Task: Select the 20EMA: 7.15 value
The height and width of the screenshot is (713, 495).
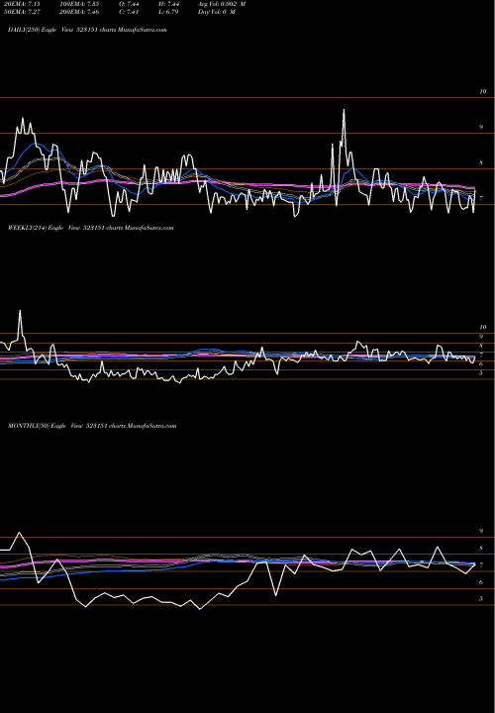Action: (22, 4)
